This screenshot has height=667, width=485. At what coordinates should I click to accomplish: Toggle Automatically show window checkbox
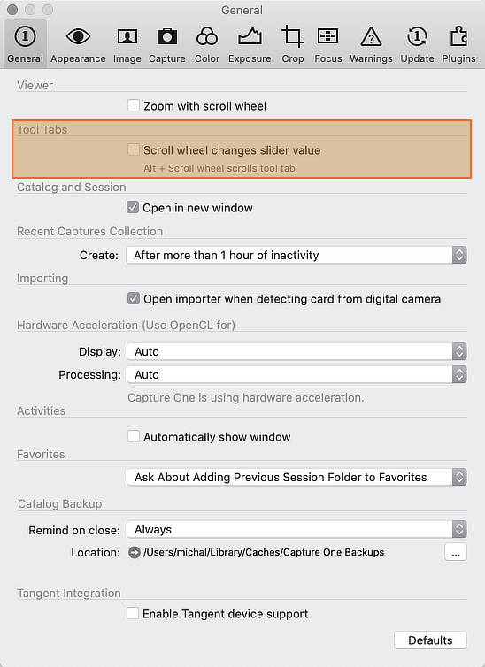tap(134, 436)
